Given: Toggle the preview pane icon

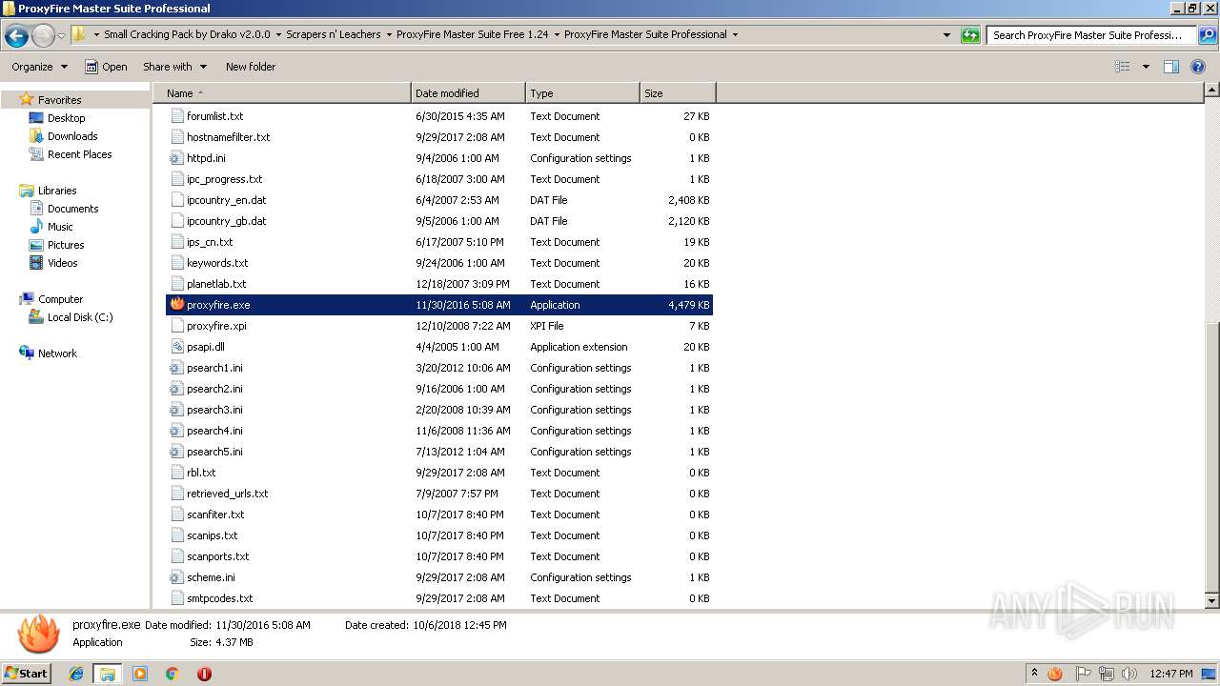Looking at the screenshot, I should click(x=1171, y=67).
